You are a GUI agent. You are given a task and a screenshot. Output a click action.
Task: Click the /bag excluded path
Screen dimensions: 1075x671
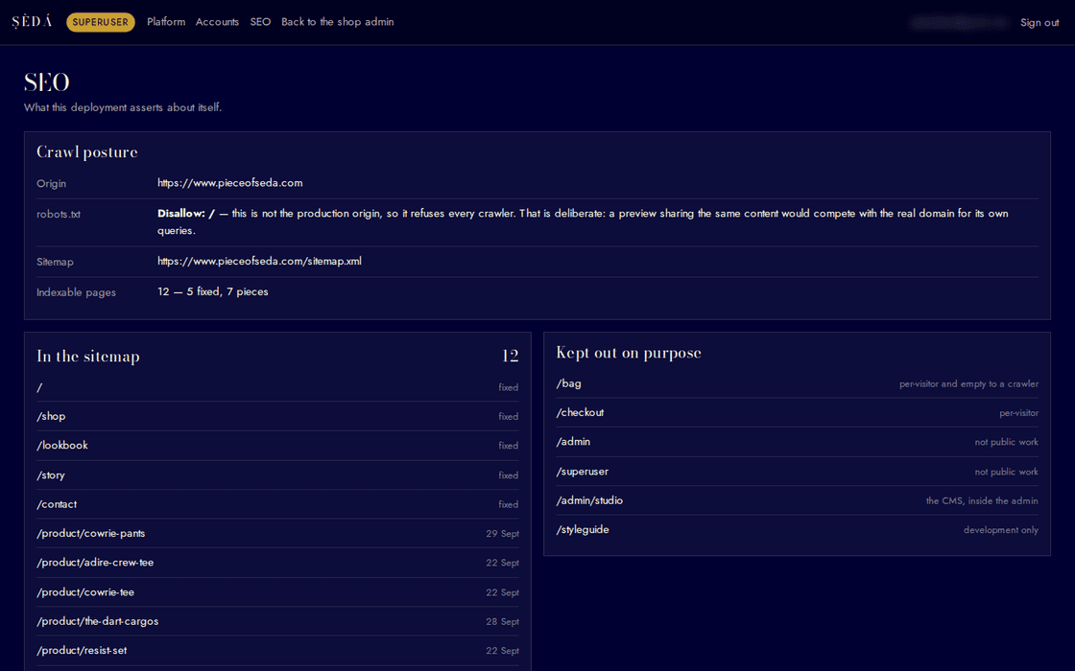pyautogui.click(x=568, y=383)
